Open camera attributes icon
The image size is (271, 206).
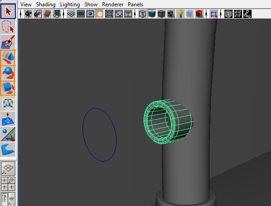coord(37,14)
